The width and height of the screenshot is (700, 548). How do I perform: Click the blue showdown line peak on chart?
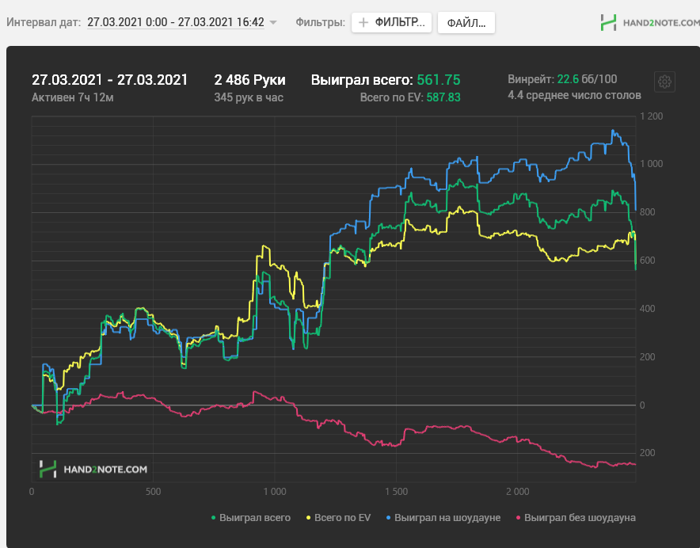[x=613, y=131]
